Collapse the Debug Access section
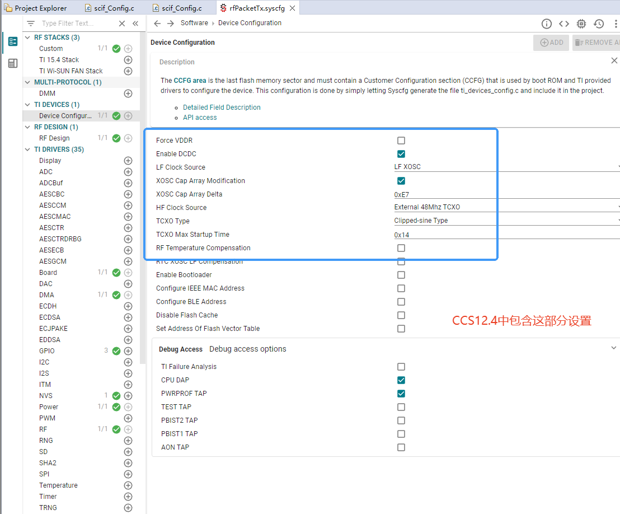The width and height of the screenshot is (620, 514). 614,348
